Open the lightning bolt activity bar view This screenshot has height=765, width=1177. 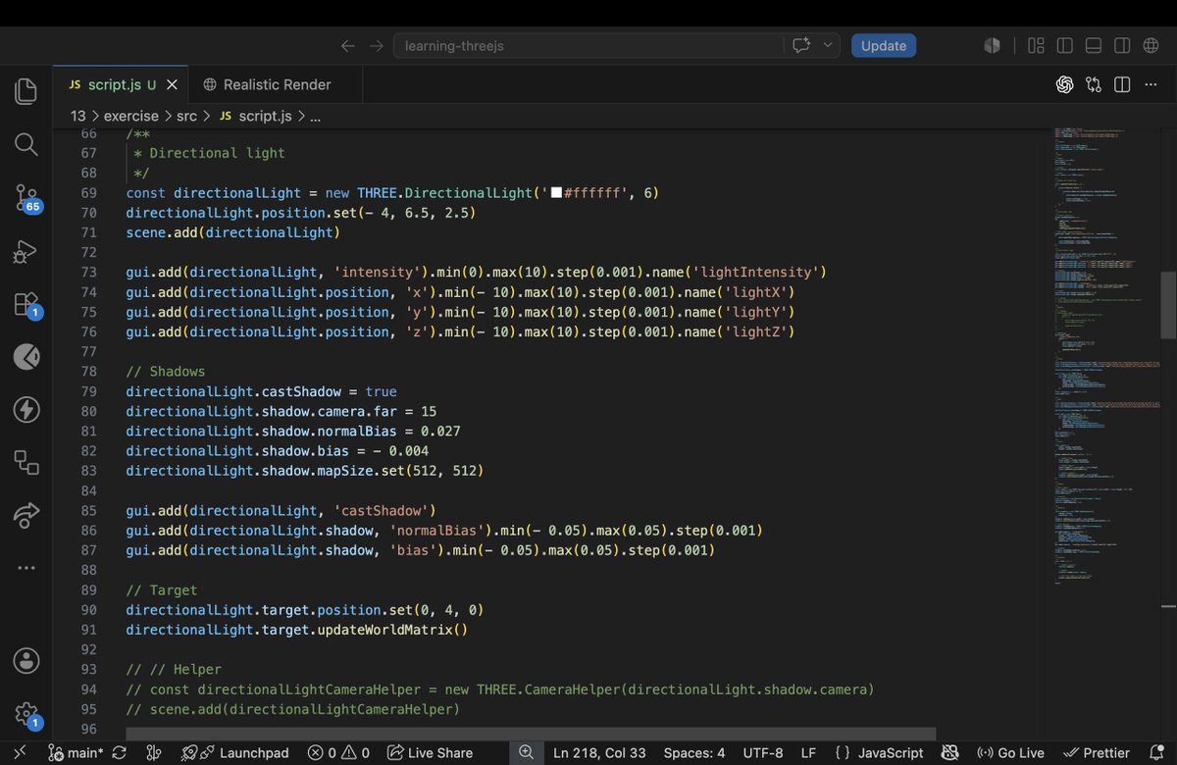pos(26,409)
